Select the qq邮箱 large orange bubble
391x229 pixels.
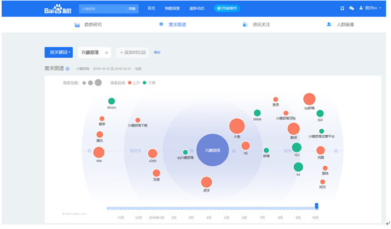point(309,99)
